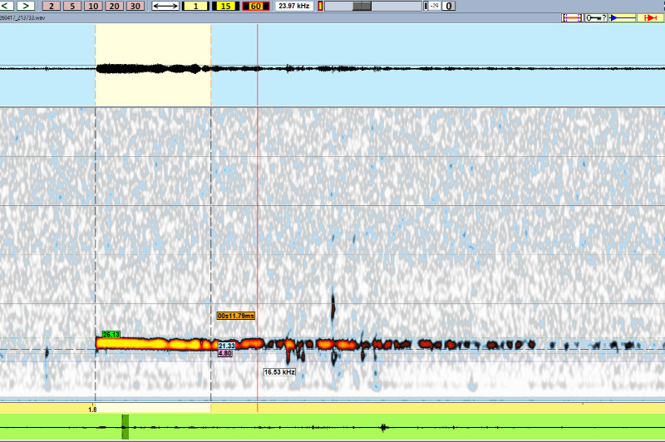Viewport: 665px width, 442px height.
Task: Set zoom preset to 2
Action: pyautogui.click(x=52, y=6)
